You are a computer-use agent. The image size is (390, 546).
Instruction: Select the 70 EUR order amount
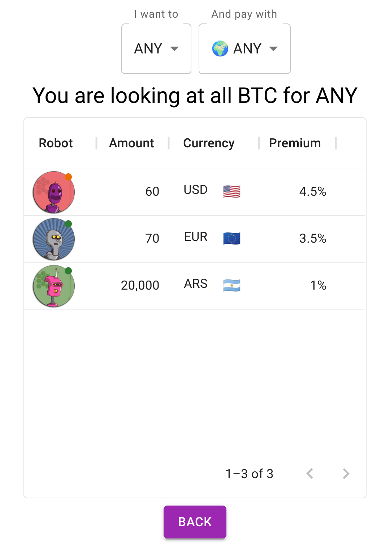coord(152,238)
